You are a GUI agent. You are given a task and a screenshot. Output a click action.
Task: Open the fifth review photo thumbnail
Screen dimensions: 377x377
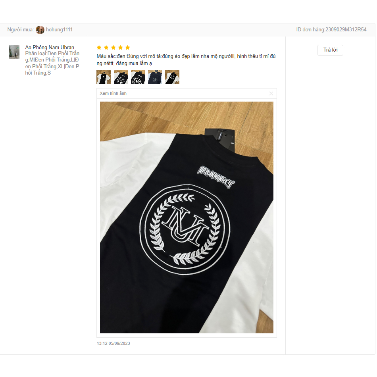tap(172, 77)
